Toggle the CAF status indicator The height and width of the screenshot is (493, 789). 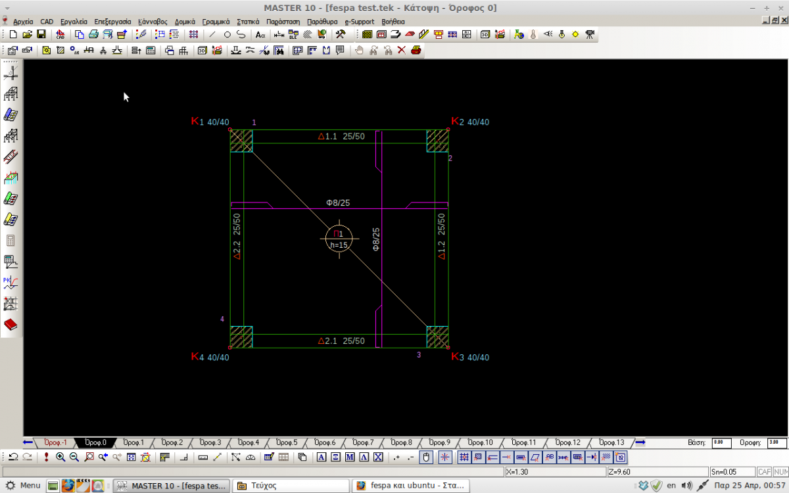tap(764, 471)
